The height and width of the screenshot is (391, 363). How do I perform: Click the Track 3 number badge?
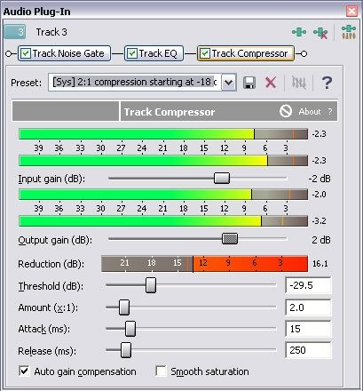[x=15, y=32]
